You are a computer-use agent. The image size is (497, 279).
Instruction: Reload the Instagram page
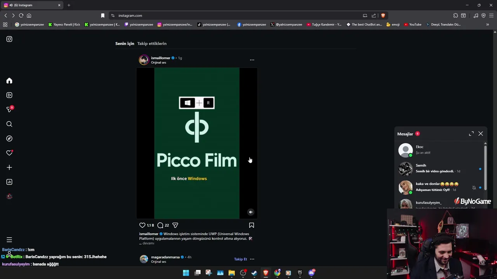[x=21, y=15]
